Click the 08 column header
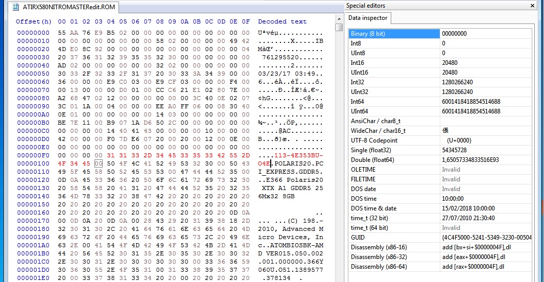544x282 pixels. point(160,21)
